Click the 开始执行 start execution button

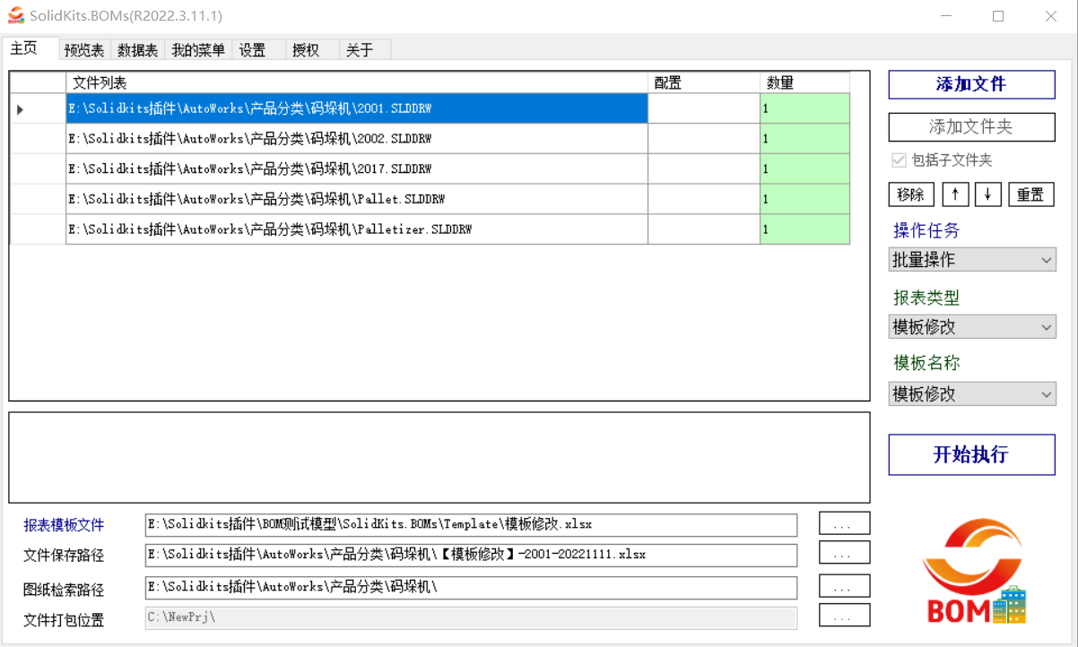tap(971, 454)
